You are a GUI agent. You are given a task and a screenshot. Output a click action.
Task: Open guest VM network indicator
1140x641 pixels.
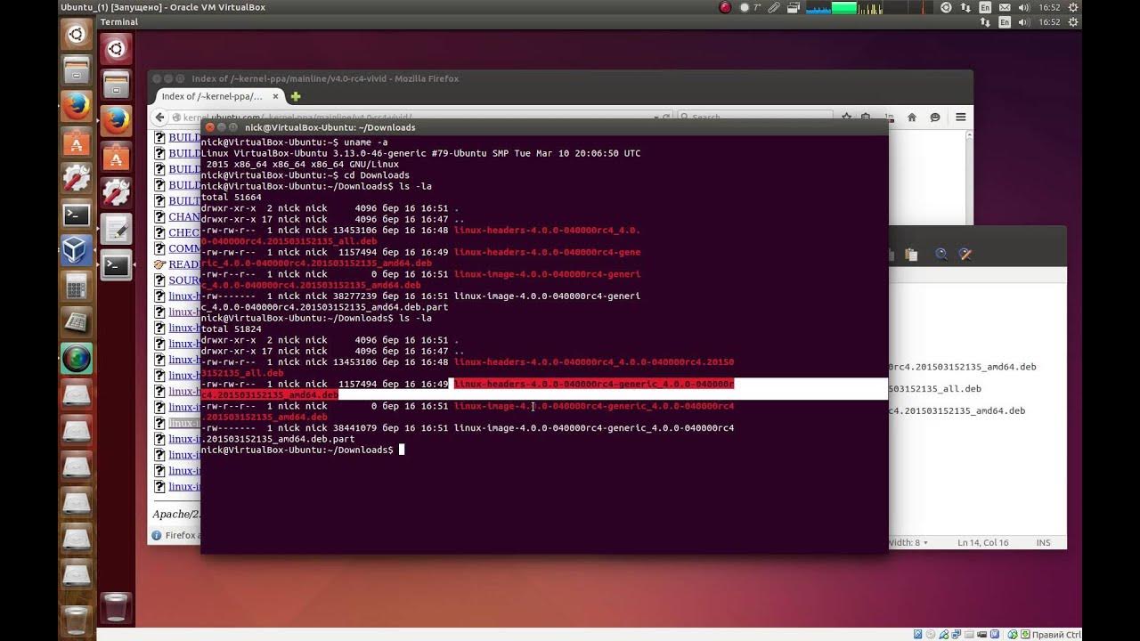tap(985, 22)
